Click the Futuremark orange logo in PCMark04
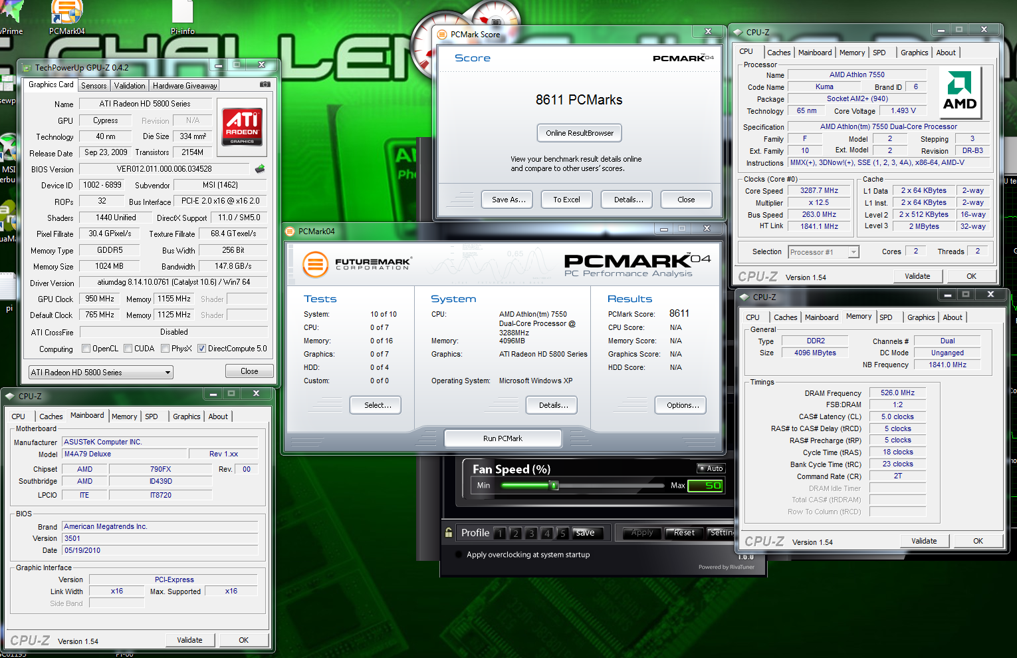1017x658 pixels. point(316,264)
